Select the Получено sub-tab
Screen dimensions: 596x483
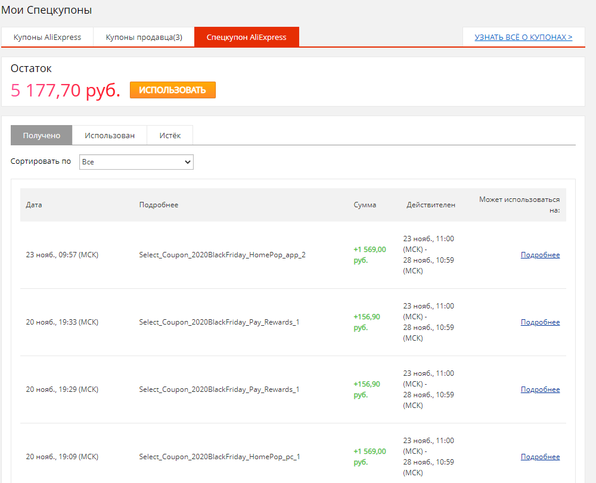(x=42, y=135)
